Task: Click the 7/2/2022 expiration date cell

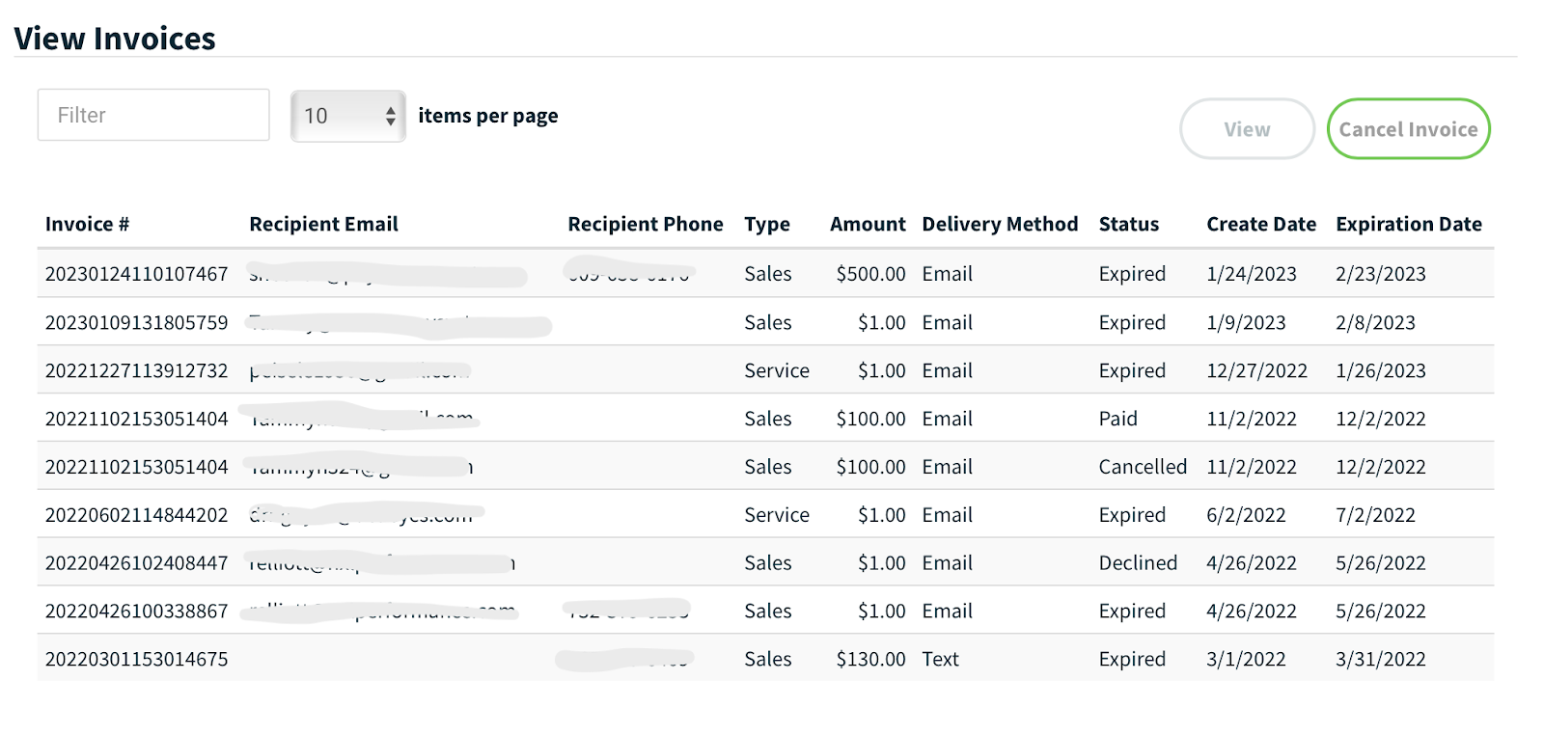Action: (x=1375, y=515)
